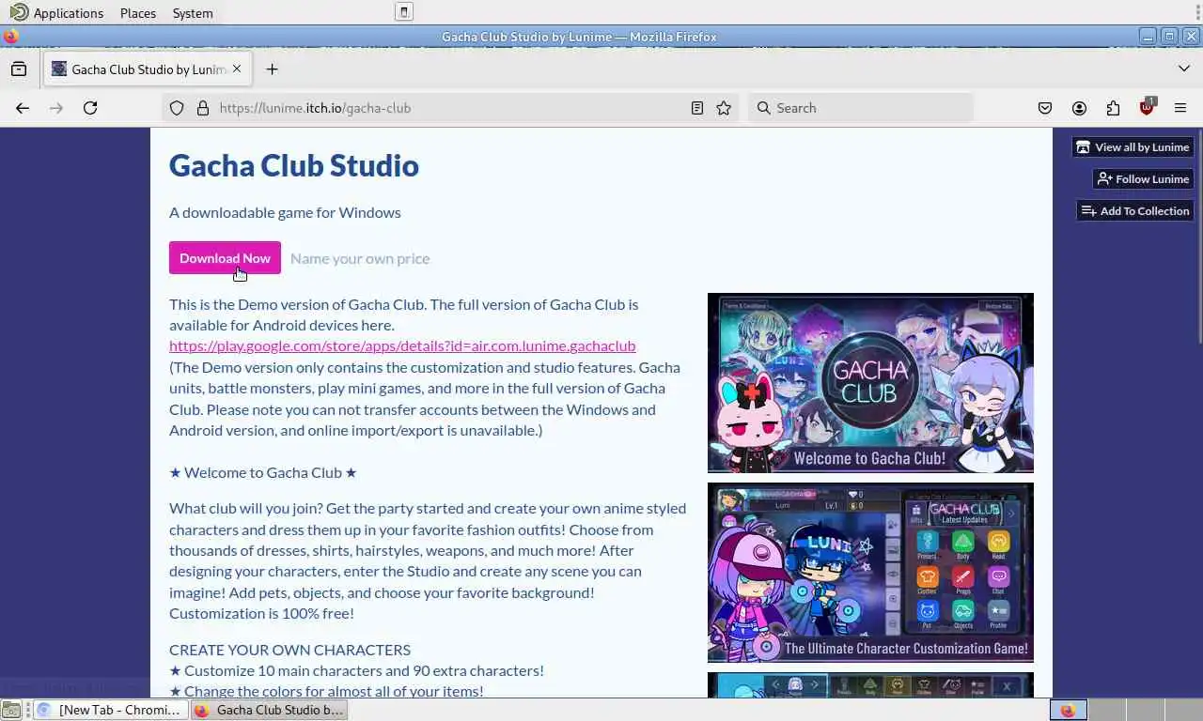The width and height of the screenshot is (1203, 721).
Task: Click the show desktop icon in taskbar
Action: (11, 710)
